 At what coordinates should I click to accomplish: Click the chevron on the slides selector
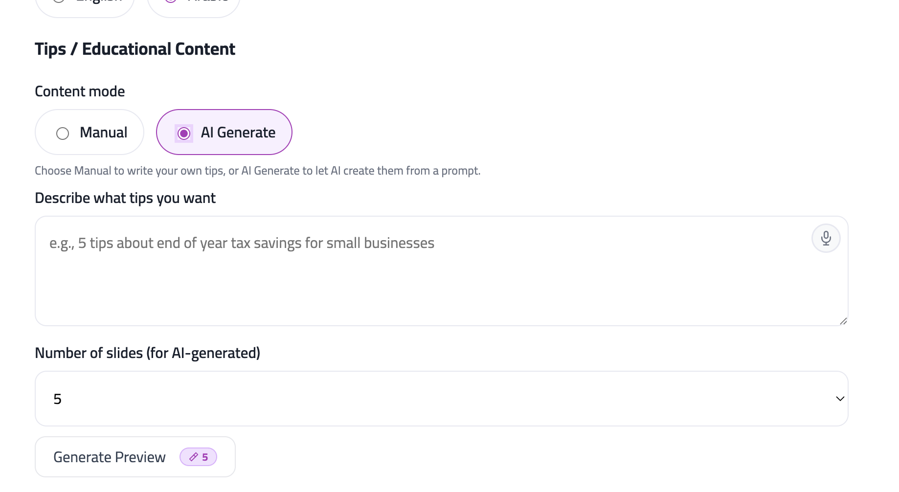coord(840,398)
